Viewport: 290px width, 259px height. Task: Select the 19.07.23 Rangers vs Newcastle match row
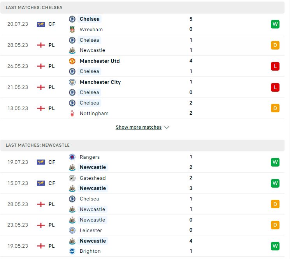pyautogui.click(x=142, y=162)
